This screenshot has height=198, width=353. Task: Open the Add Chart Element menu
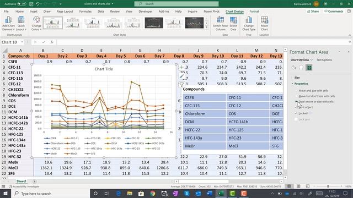[x=8, y=24]
